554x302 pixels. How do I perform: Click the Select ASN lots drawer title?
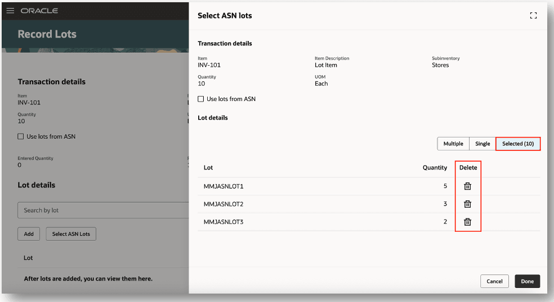tap(225, 16)
